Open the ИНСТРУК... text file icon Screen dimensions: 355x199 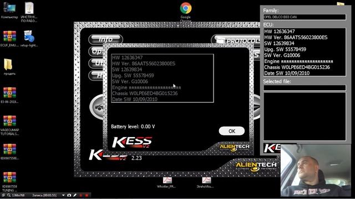pyautogui.click(x=29, y=12)
